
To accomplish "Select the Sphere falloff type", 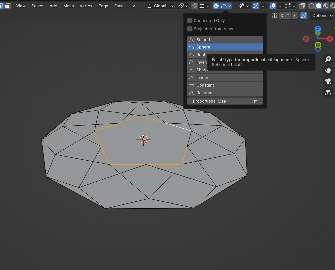I will pyautogui.click(x=225, y=47).
